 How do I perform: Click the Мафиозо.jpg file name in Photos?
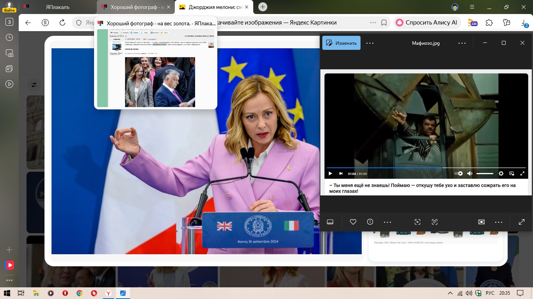[426, 43]
